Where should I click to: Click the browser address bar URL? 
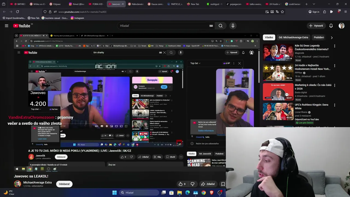83,12
